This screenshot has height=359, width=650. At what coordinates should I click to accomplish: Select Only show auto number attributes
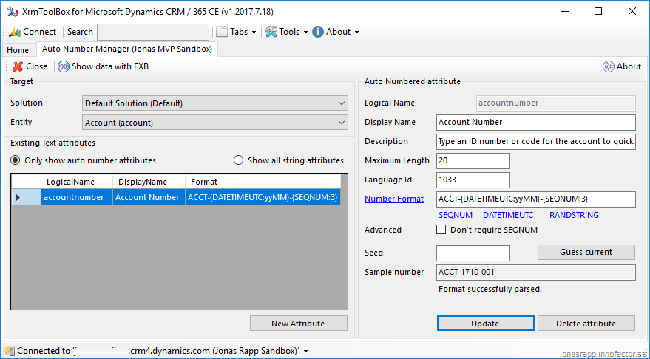(x=16, y=160)
